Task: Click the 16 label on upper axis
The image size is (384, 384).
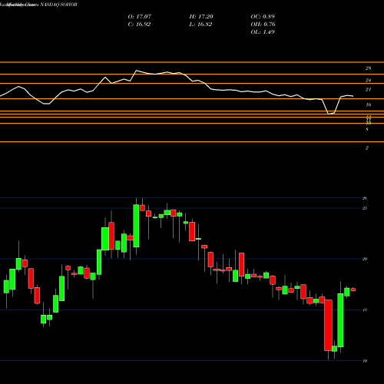Action: 368,104
